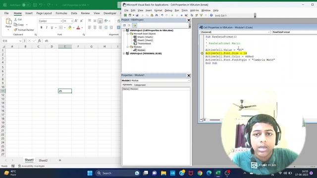Click Decrease Font Size icon
Screen dimensions: 317x178
[81, 21]
